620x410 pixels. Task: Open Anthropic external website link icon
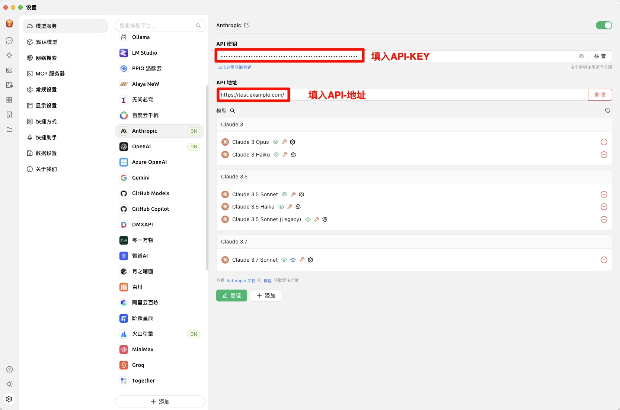pyautogui.click(x=246, y=25)
